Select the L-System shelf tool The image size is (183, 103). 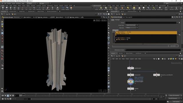coord(63,8)
